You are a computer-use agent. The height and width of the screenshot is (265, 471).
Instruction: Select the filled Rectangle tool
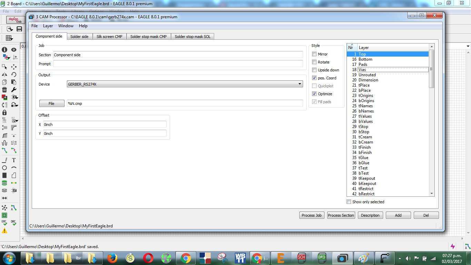[4, 175]
